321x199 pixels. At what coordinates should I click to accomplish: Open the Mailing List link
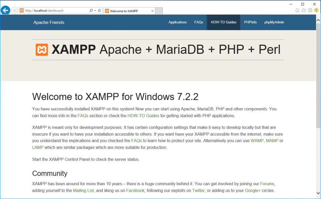coord(83,191)
